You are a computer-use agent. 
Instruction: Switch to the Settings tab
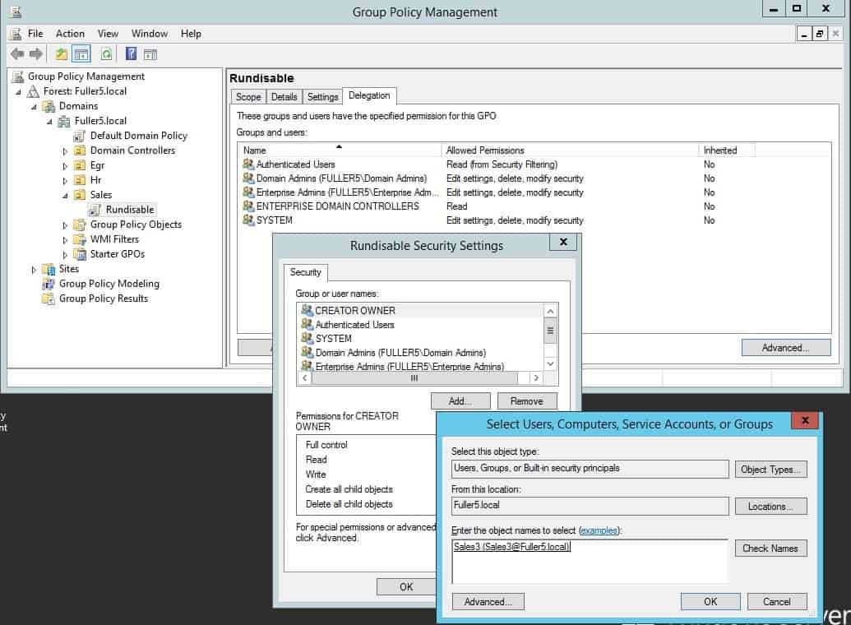(323, 97)
